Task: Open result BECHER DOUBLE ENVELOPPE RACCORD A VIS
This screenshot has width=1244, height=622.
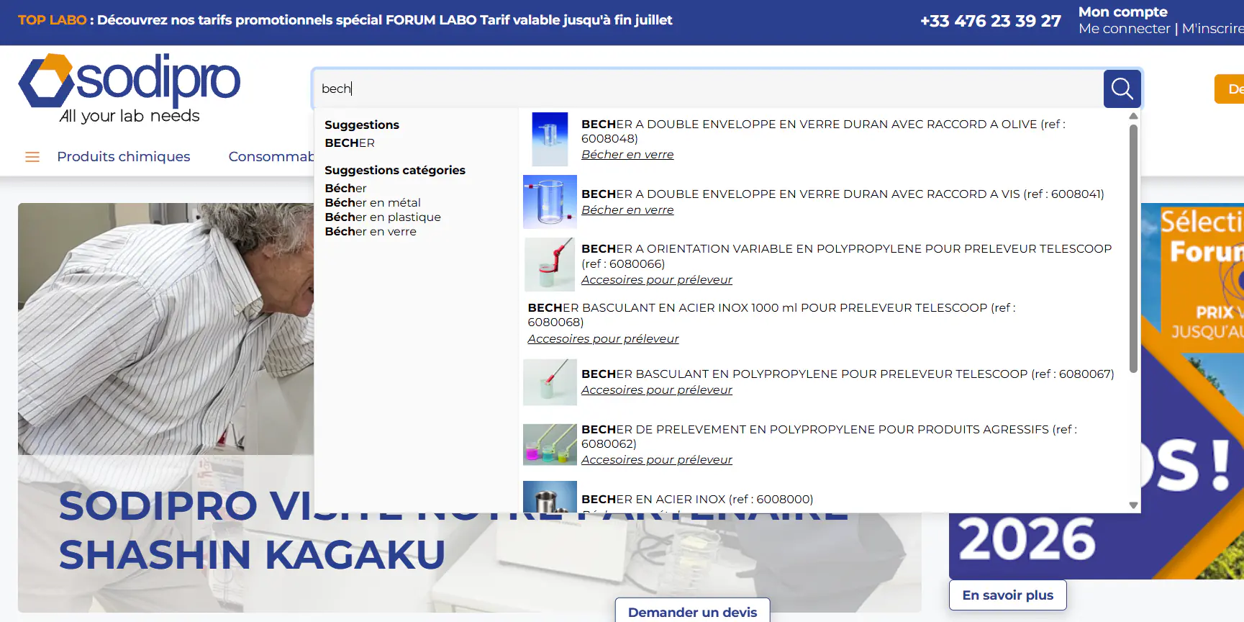Action: [x=843, y=194]
